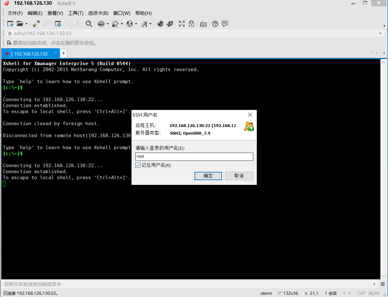388x297 pixels.
Task: Click the xterm status bar entry
Action: [266, 293]
